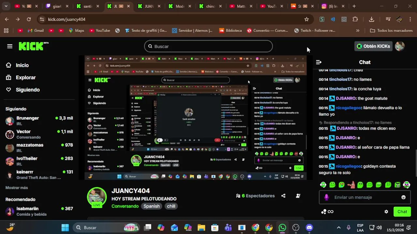This screenshot has width=417, height=234.
Task: Focus the Enviar un mensaje input
Action: click(x=365, y=197)
